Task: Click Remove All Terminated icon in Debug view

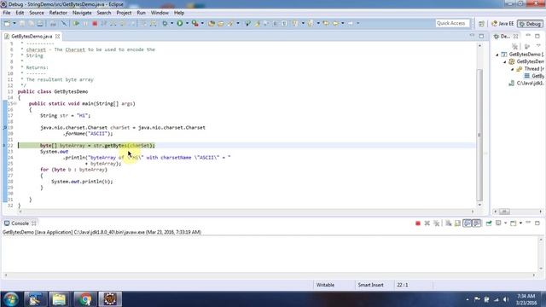Action: click(515, 46)
